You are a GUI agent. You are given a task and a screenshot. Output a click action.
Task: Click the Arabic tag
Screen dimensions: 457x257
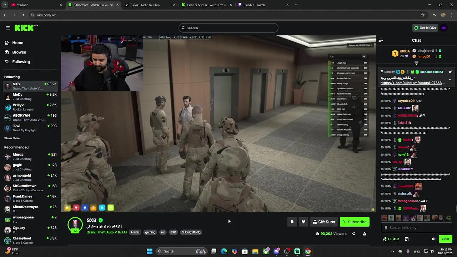135,232
